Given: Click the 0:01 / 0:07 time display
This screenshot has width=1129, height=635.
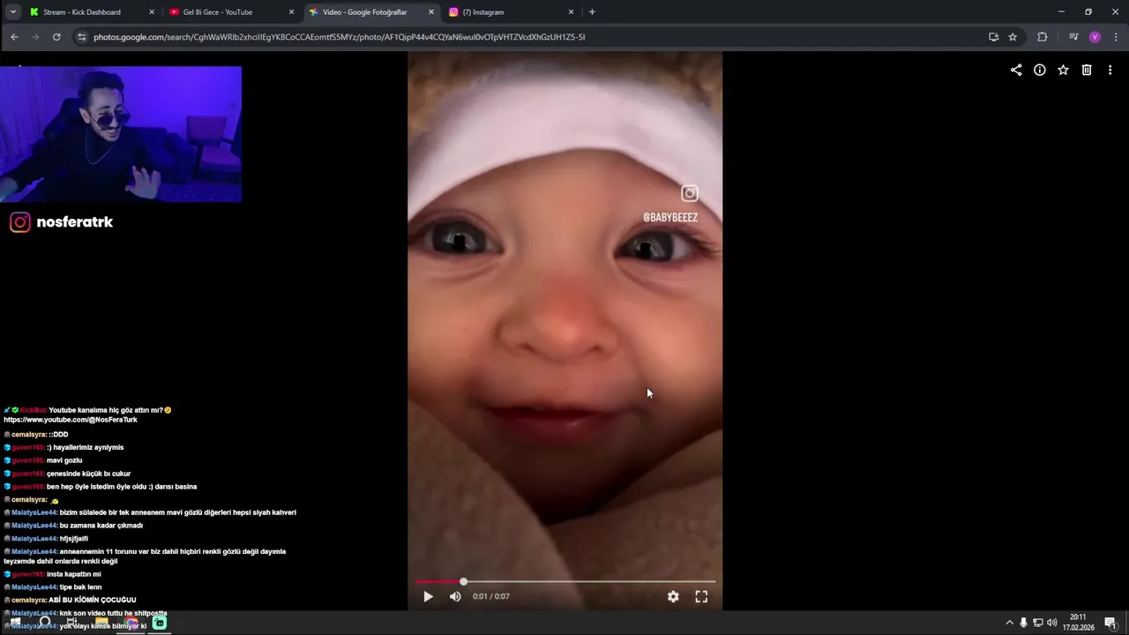Looking at the screenshot, I should [490, 596].
